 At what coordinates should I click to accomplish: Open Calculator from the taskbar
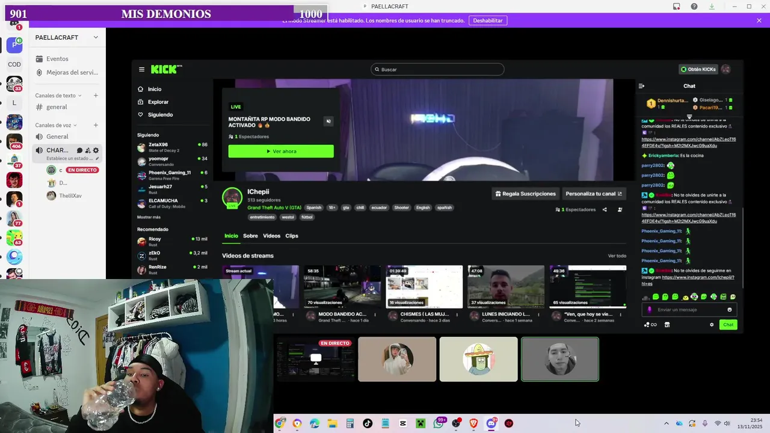[x=350, y=423]
